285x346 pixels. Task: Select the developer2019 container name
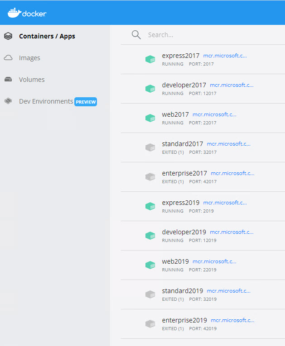(x=184, y=232)
